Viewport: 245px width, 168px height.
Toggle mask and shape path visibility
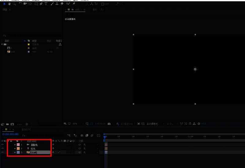(x=91, y=124)
